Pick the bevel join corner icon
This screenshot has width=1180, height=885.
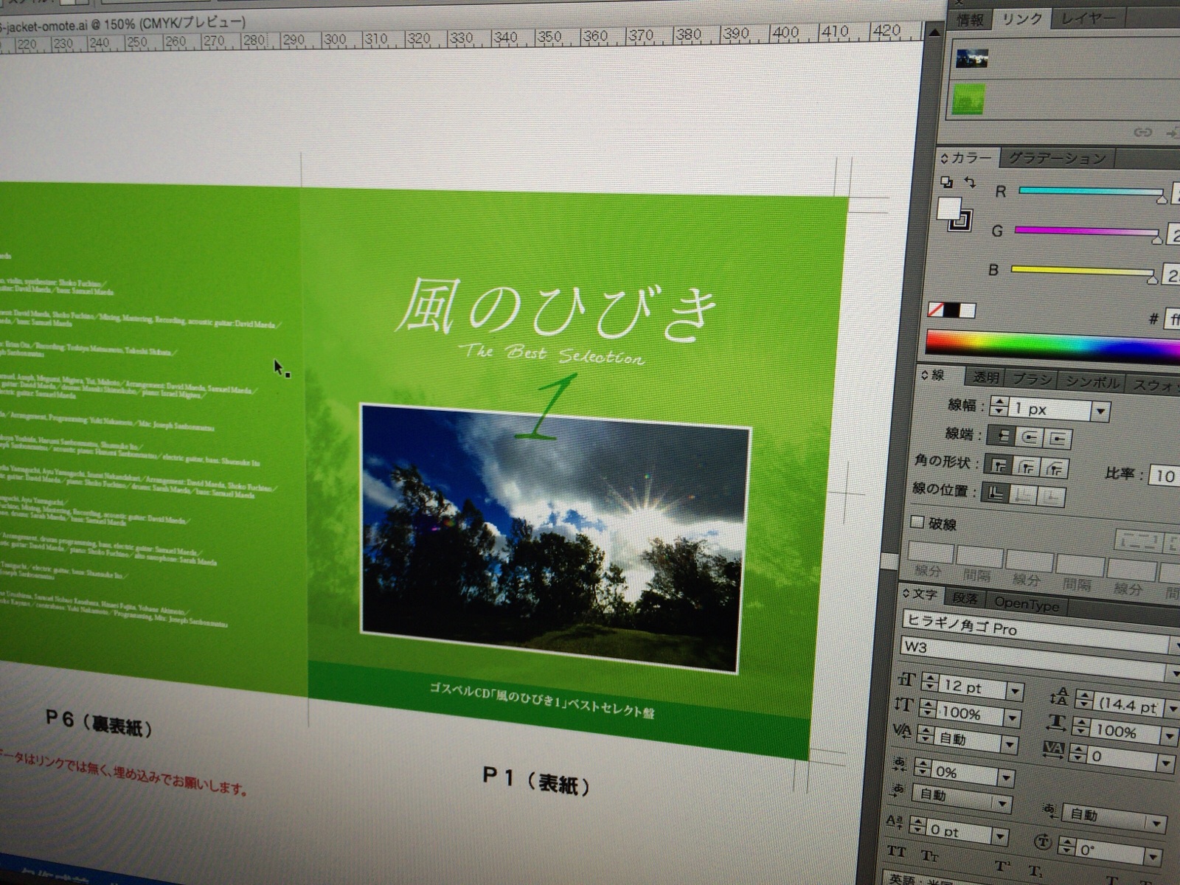pos(1055,468)
